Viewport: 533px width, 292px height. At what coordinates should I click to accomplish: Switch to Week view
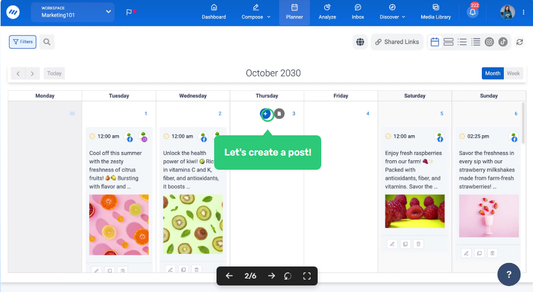(513, 73)
